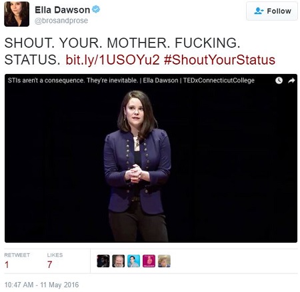Play the embedded TEDx video

coord(151,158)
